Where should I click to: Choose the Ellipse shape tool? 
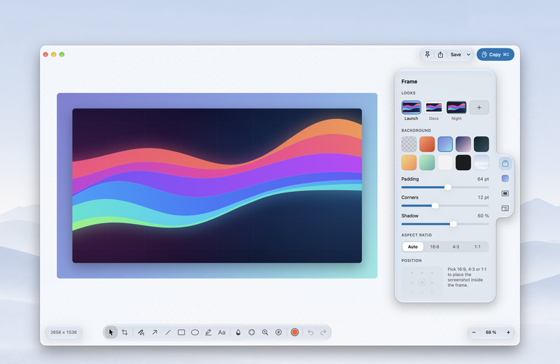(x=195, y=332)
